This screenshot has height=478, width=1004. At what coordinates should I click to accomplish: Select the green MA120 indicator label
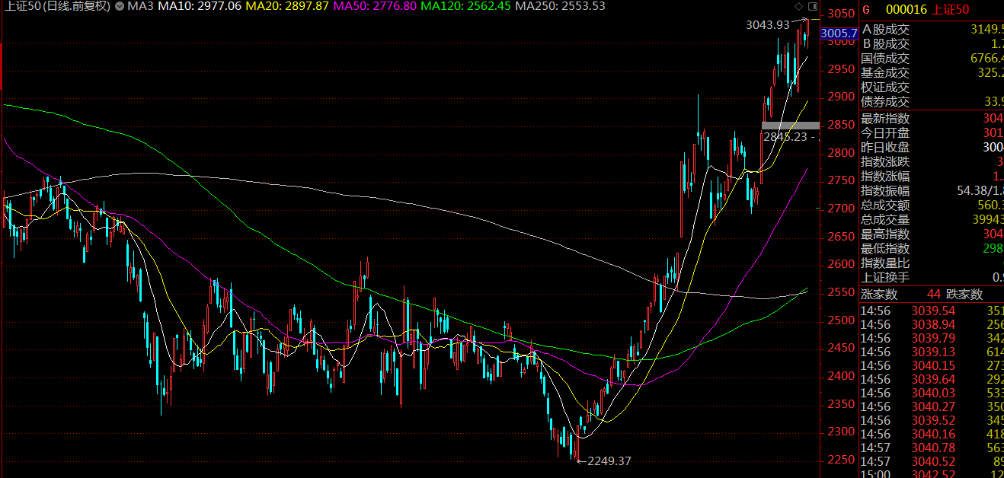tap(464, 7)
